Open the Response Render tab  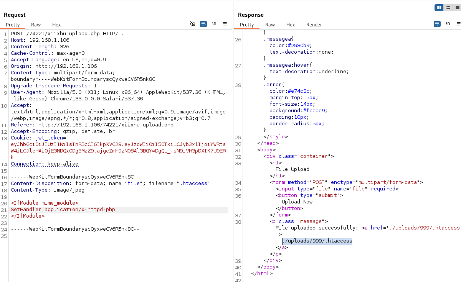tap(314, 25)
